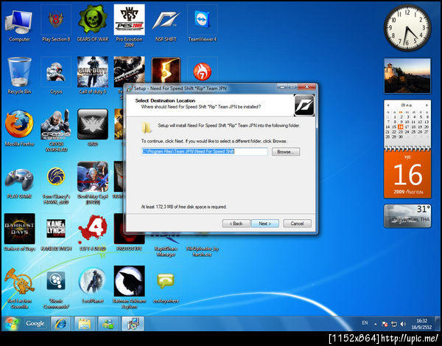Go Back in the setup wizard
Viewport: 442px width, 346px height.
236,224
